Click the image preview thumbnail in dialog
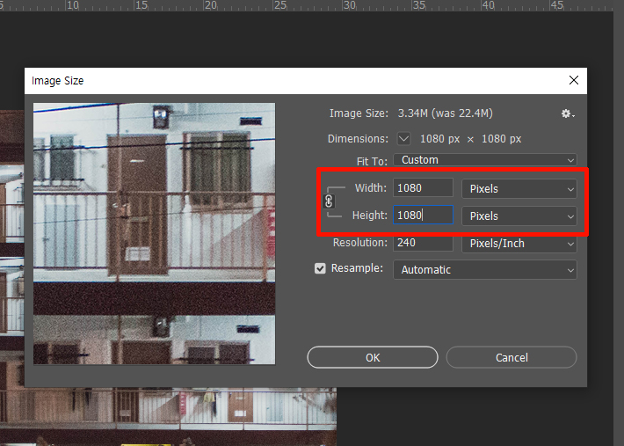 [155, 234]
